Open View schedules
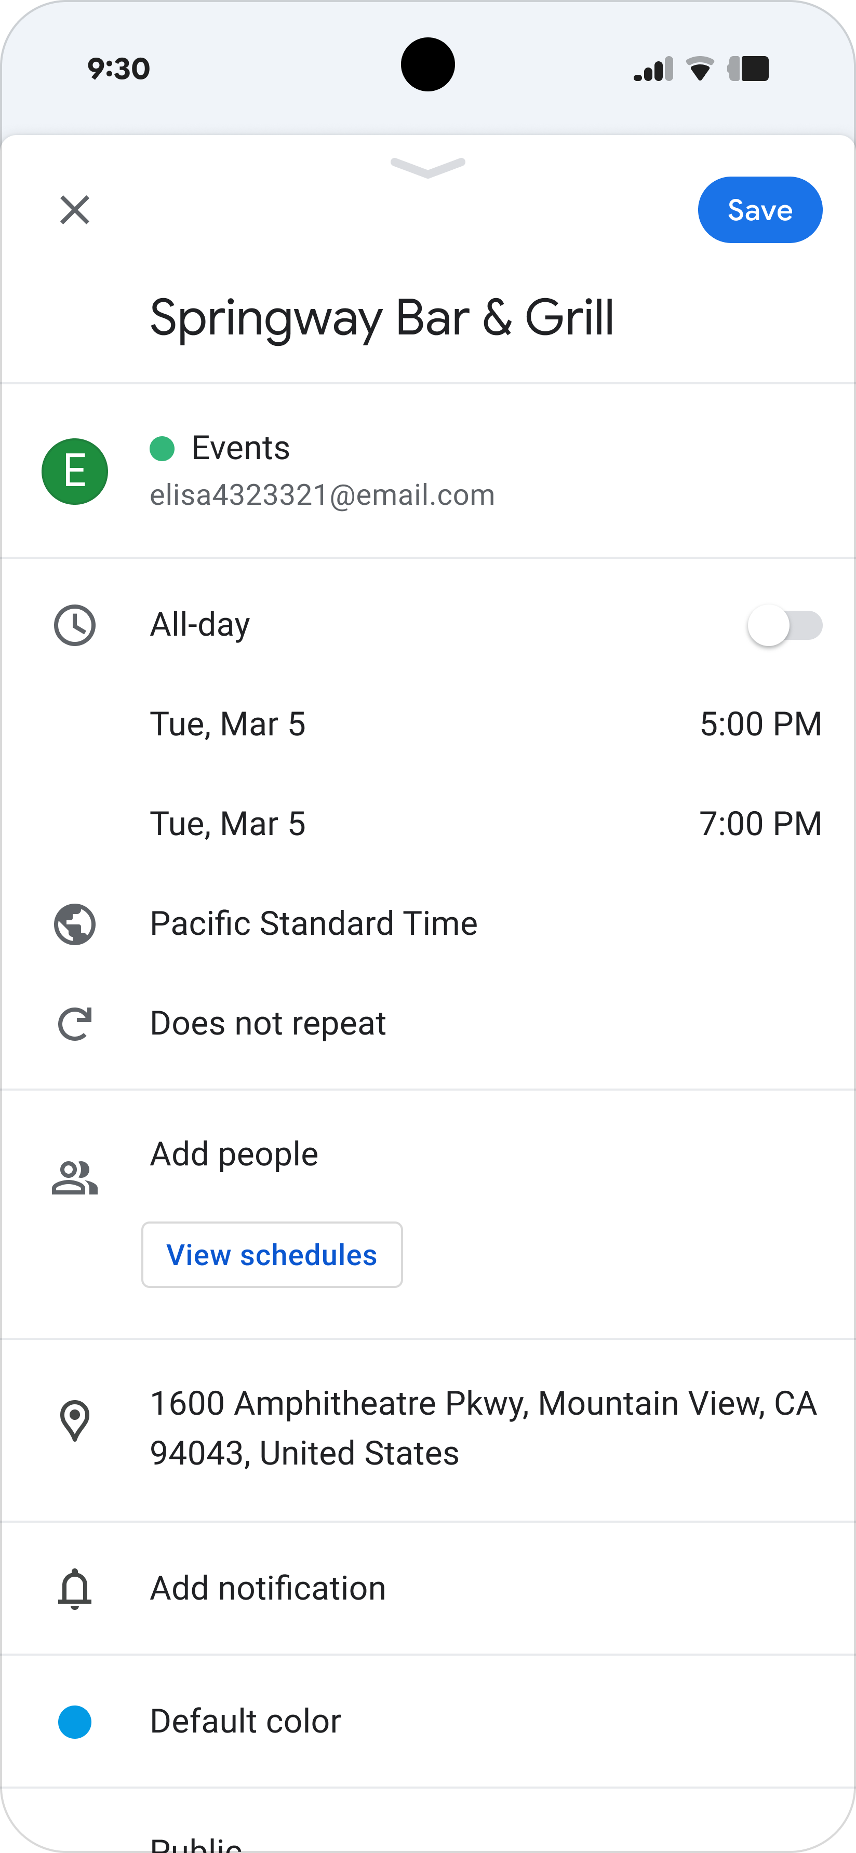Image resolution: width=856 pixels, height=1853 pixels. pyautogui.click(x=272, y=1255)
